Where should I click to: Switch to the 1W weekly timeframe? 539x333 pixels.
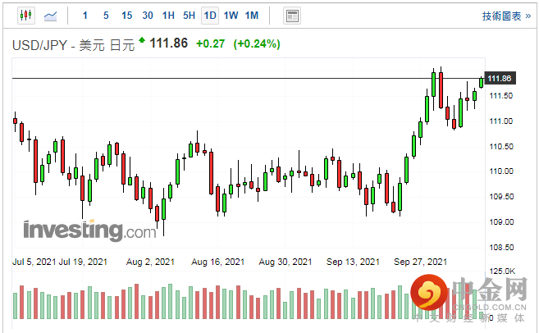coord(231,16)
